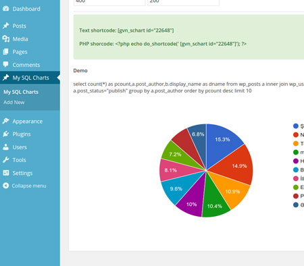
Task: Collapse the admin sidebar menu
Action: tap(24, 186)
